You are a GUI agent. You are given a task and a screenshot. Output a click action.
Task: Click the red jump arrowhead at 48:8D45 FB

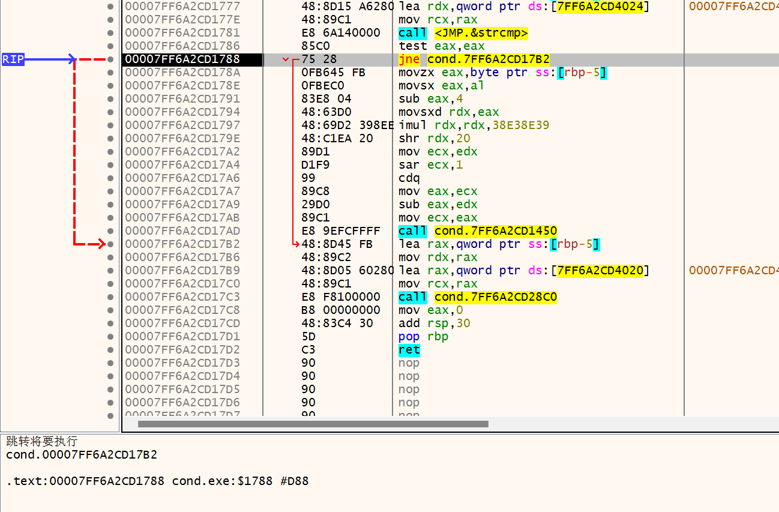pyautogui.click(x=296, y=244)
